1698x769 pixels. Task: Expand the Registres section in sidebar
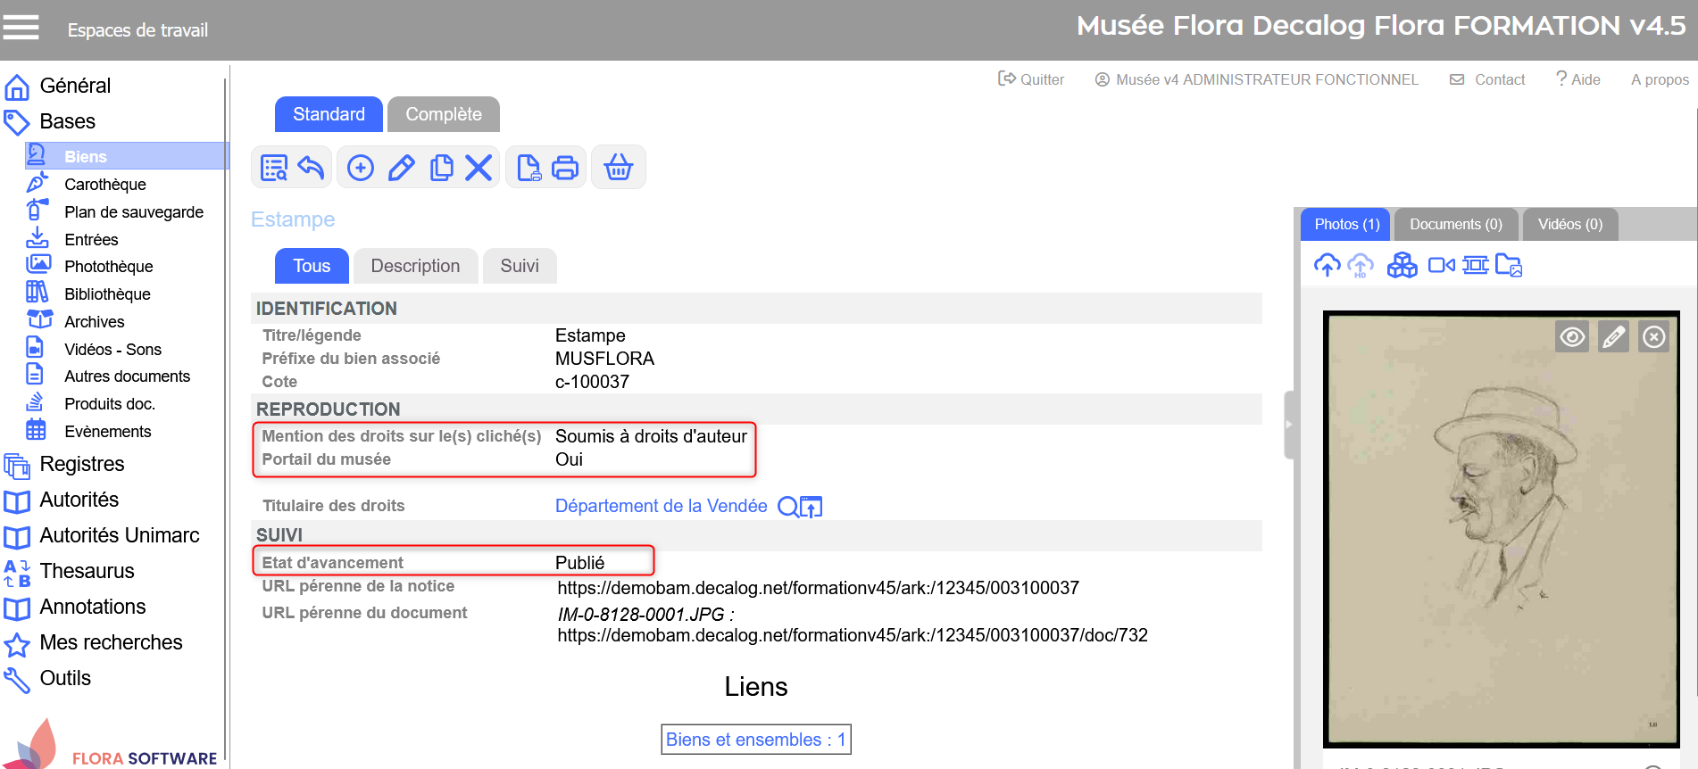81,464
